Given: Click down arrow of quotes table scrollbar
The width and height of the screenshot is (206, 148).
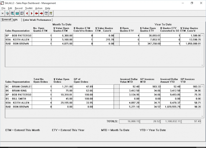Looking at the screenshot, I should tap(202, 65).
